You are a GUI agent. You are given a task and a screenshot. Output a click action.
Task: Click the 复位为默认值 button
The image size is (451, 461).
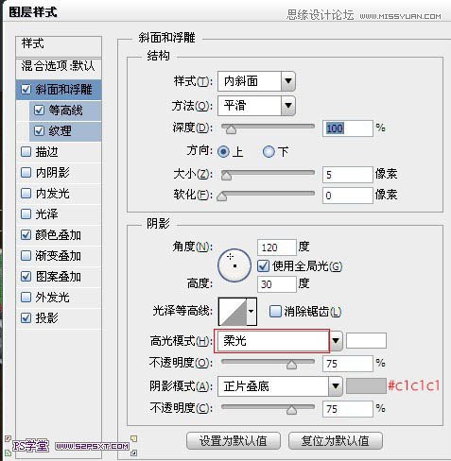point(336,441)
